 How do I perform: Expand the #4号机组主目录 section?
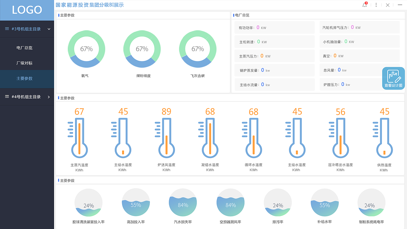(x=49, y=97)
